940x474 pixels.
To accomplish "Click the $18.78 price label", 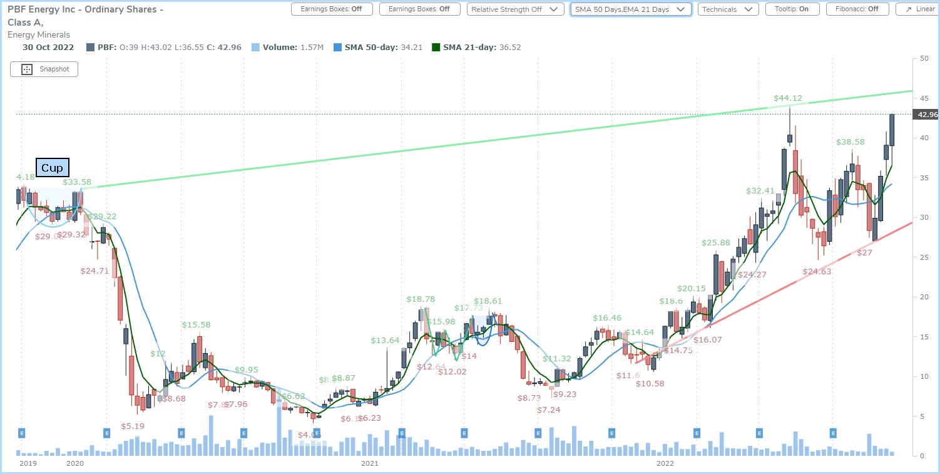I will click(x=421, y=299).
